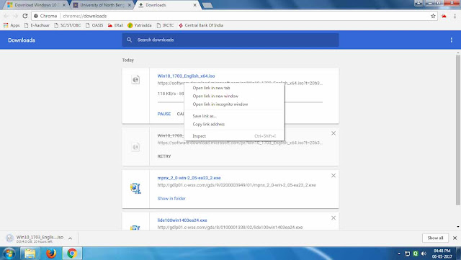Click the browser back arrow
Screen dimensions: 461x260
tap(6, 16)
